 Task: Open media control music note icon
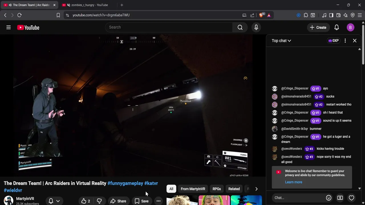tap(324, 15)
